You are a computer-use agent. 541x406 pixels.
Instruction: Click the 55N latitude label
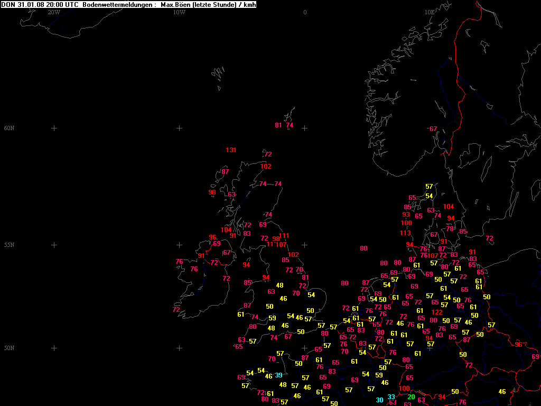pyautogui.click(x=9, y=245)
